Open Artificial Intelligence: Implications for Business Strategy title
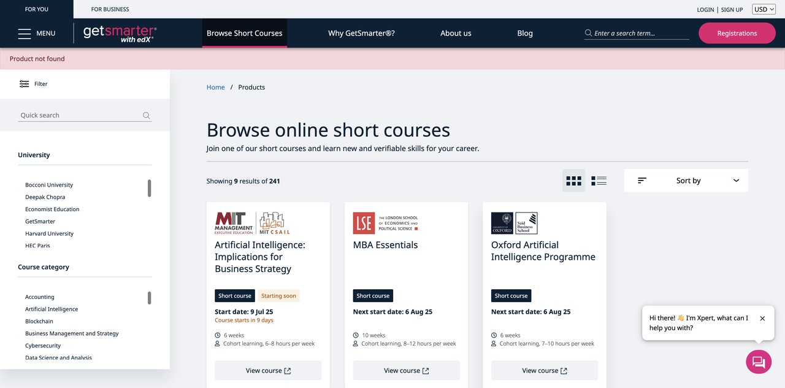 tap(260, 257)
